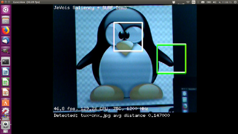Open GIMP image editor from dock

pos(6,51)
